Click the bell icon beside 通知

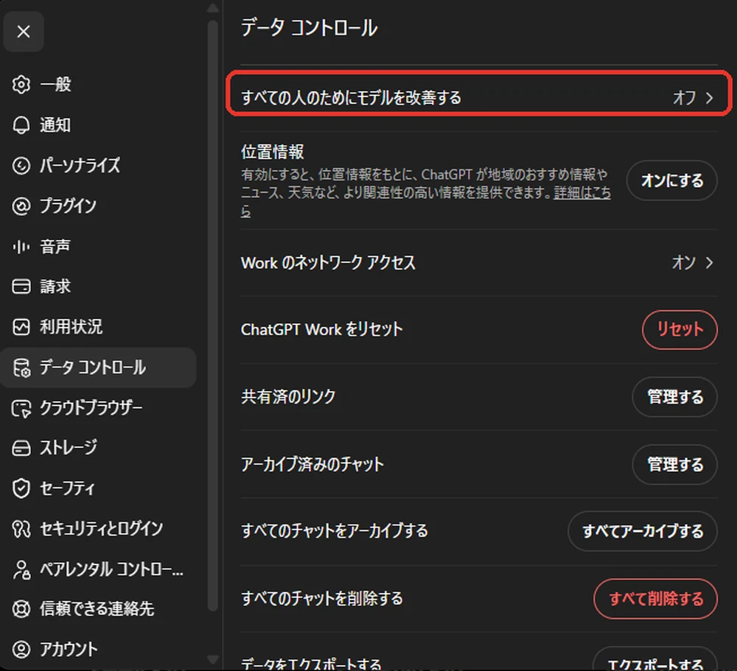pos(21,125)
